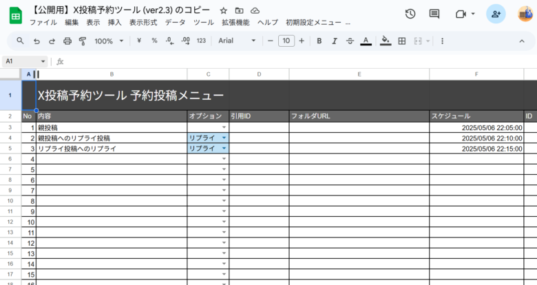The width and height of the screenshot is (537, 285).
Task: Collapse the menus with the up chevron
Action: click(522, 41)
